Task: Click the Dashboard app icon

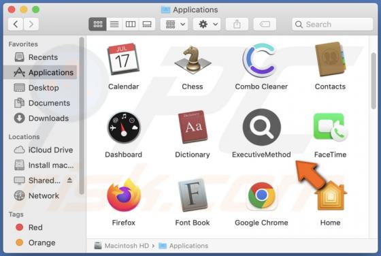Action: tap(124, 127)
